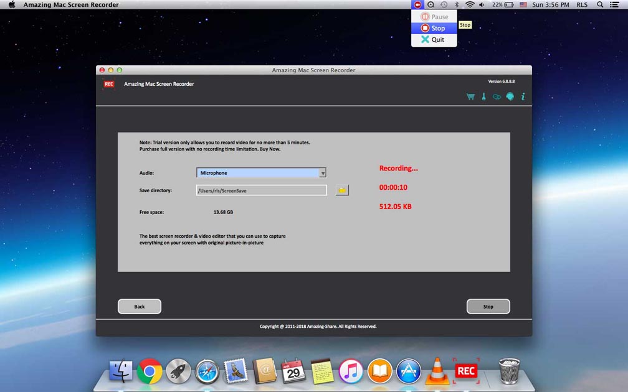The image size is (628, 392).
Task: Open the RLS user menu
Action: [x=582, y=5]
